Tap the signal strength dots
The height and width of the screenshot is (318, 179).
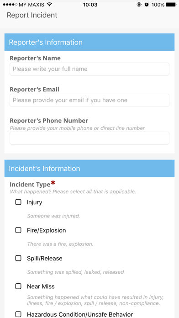coord(10,5)
